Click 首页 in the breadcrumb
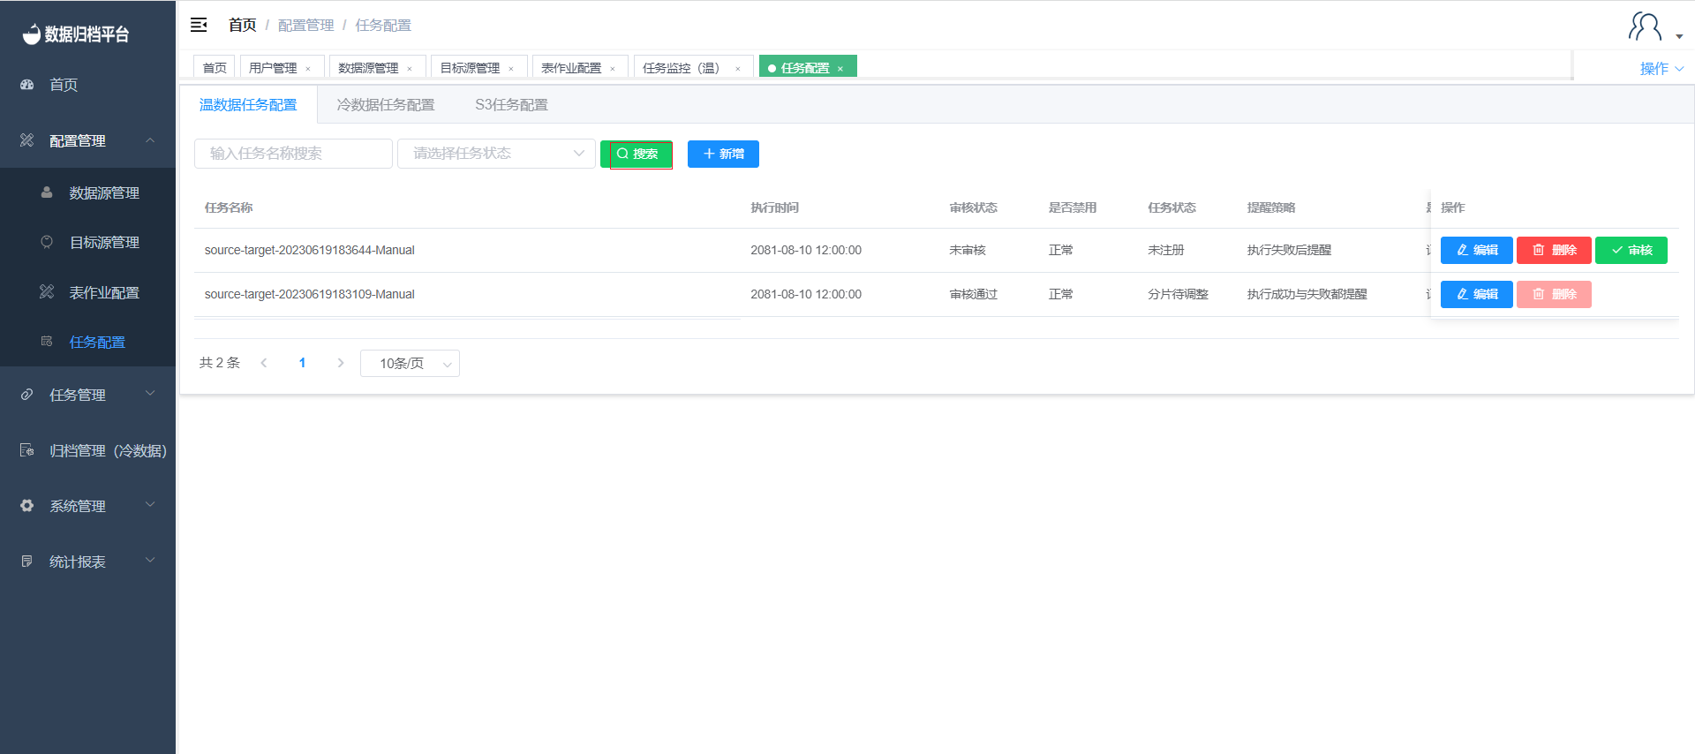Image resolution: width=1695 pixels, height=754 pixels. pos(242,25)
